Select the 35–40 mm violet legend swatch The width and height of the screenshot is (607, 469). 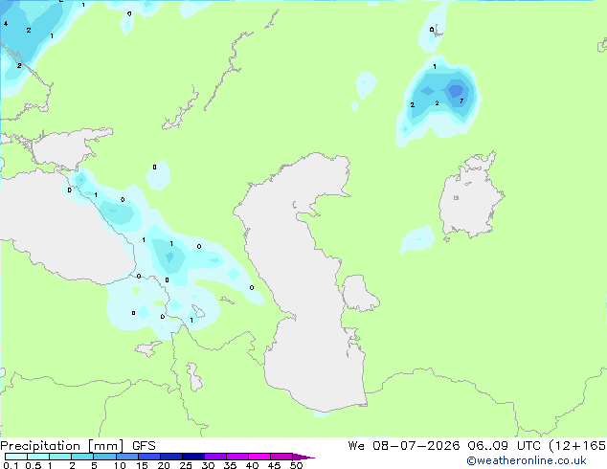tap(237, 457)
